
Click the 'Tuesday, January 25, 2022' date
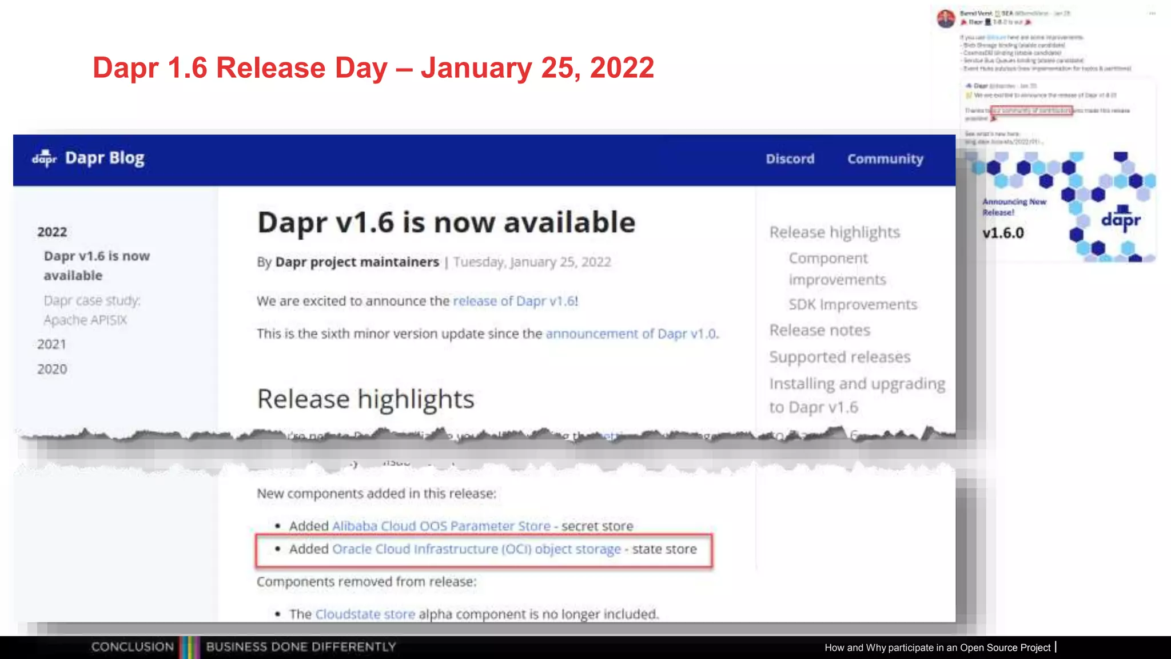(532, 262)
